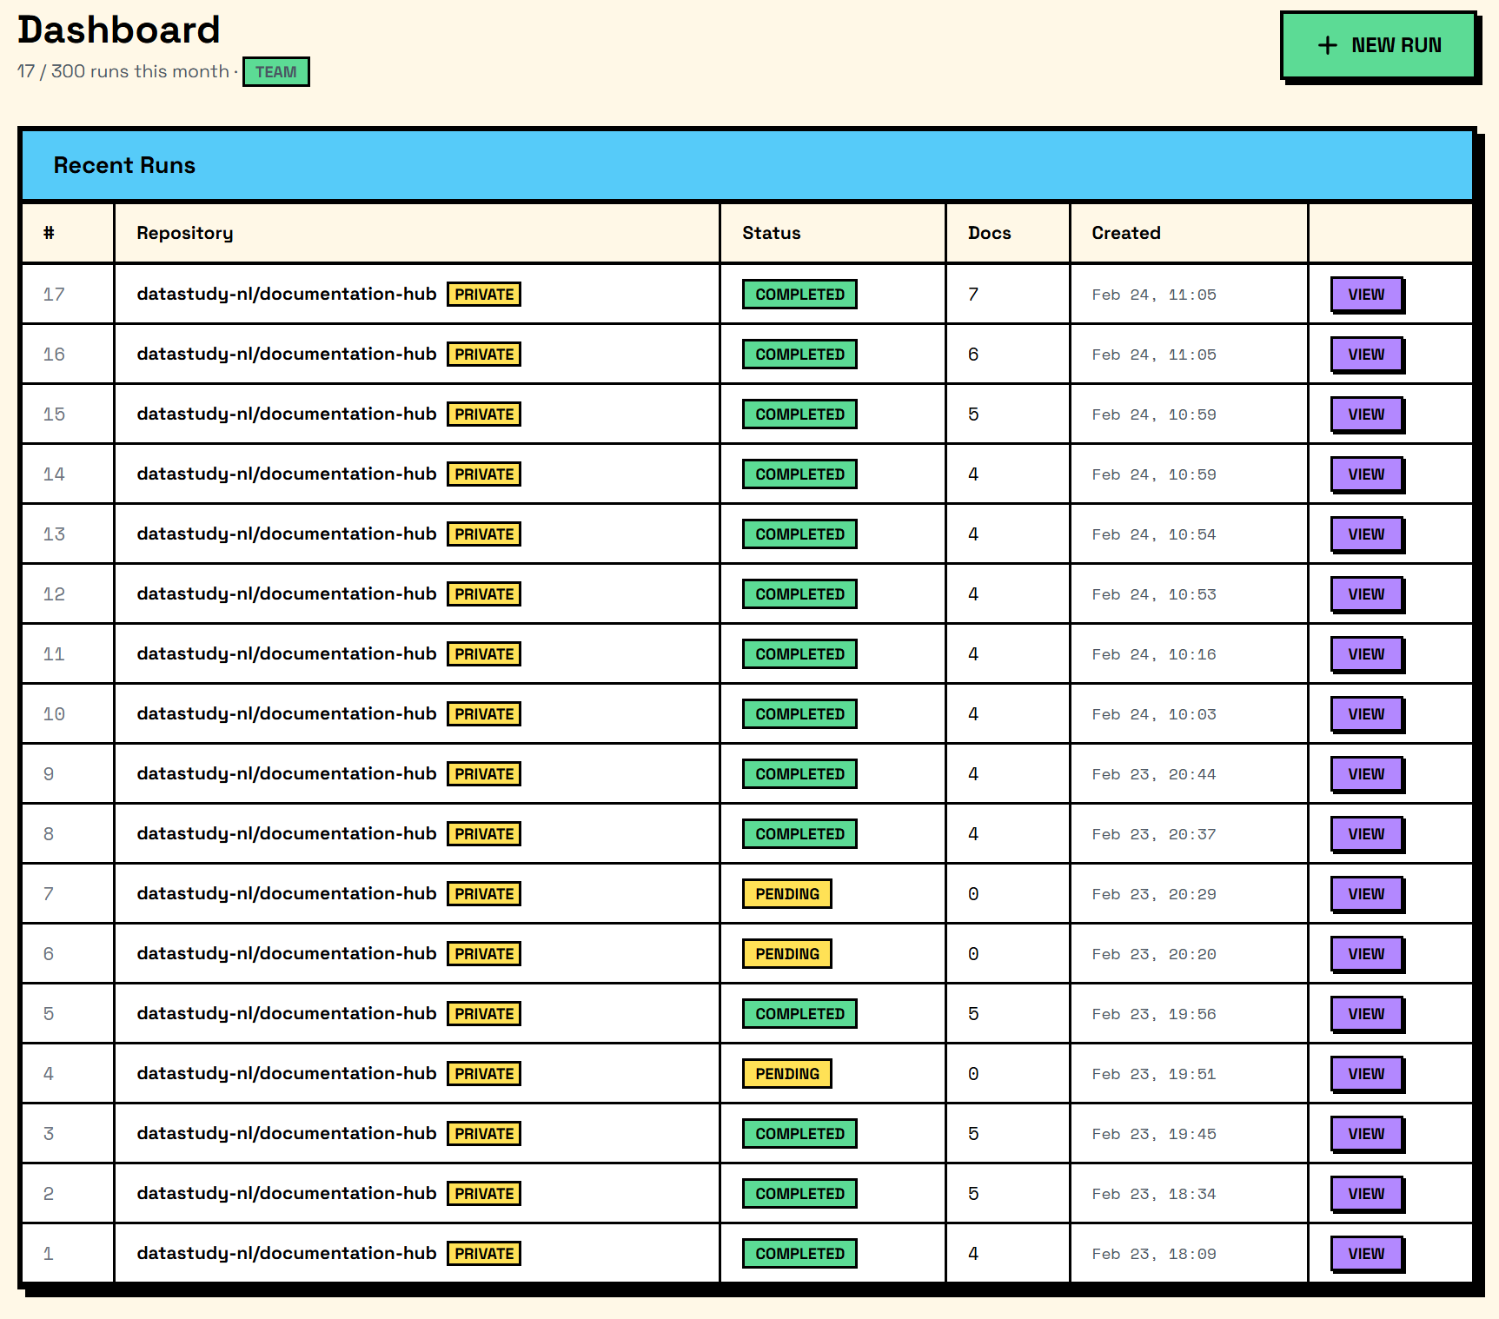The height and width of the screenshot is (1319, 1499).
Task: Click the PRIVATE badge on run 17
Action: click(484, 294)
